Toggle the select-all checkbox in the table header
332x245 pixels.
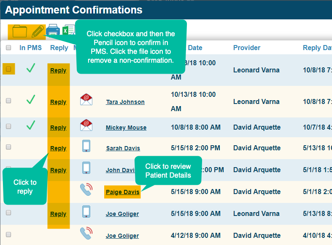tap(8, 48)
